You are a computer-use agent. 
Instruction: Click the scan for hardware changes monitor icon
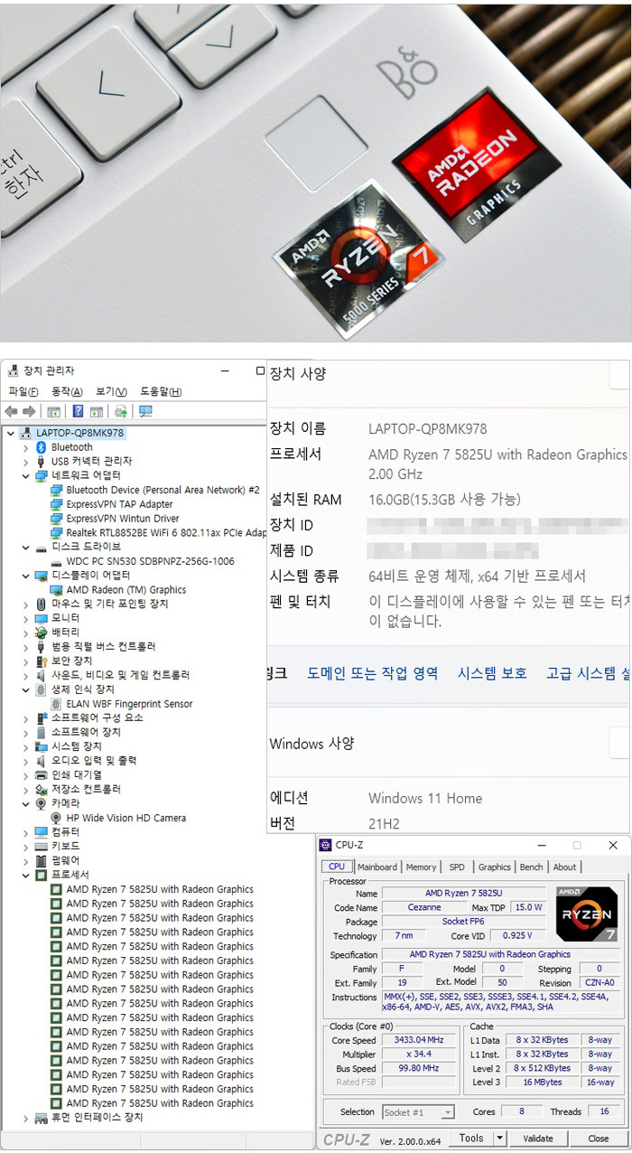pos(145,411)
